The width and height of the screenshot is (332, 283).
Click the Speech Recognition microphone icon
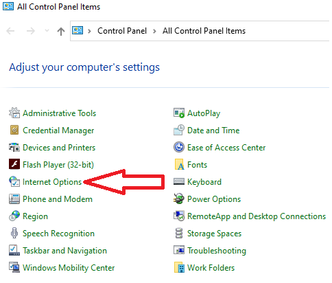pos(14,233)
